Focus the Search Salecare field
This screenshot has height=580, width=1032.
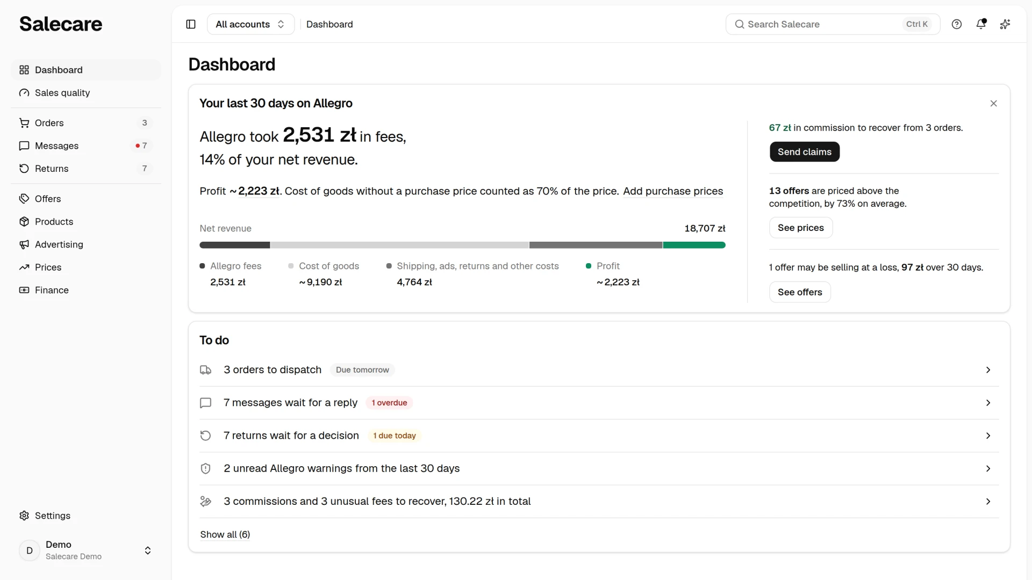point(833,24)
